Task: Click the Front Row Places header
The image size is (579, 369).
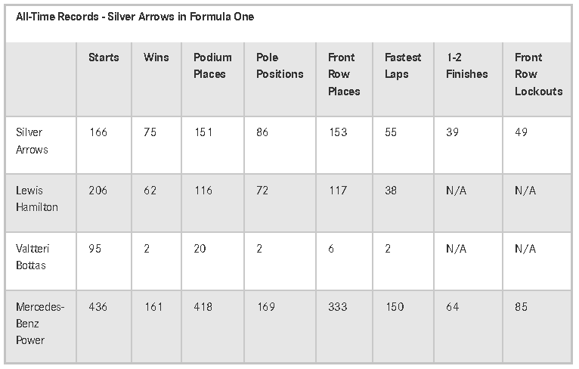Action: 344,74
